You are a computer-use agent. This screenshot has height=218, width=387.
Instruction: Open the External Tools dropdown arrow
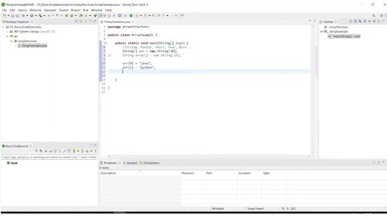point(44,16)
